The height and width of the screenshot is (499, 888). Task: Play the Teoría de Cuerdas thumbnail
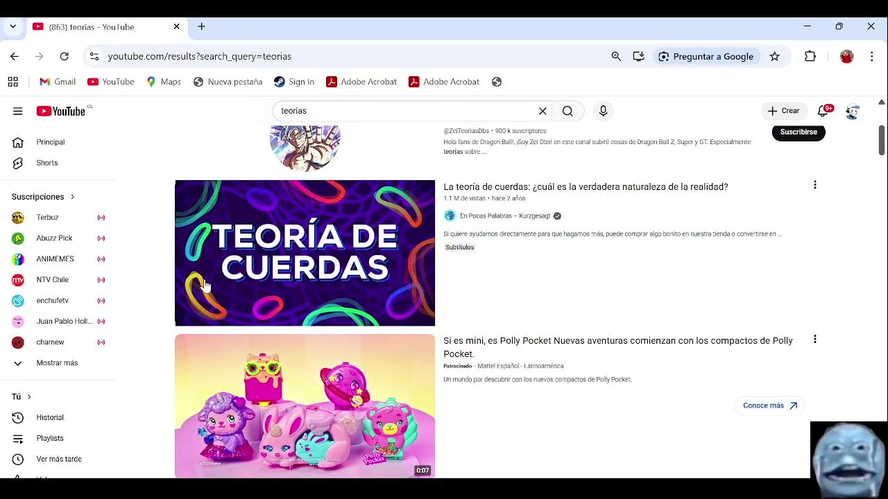coord(305,253)
